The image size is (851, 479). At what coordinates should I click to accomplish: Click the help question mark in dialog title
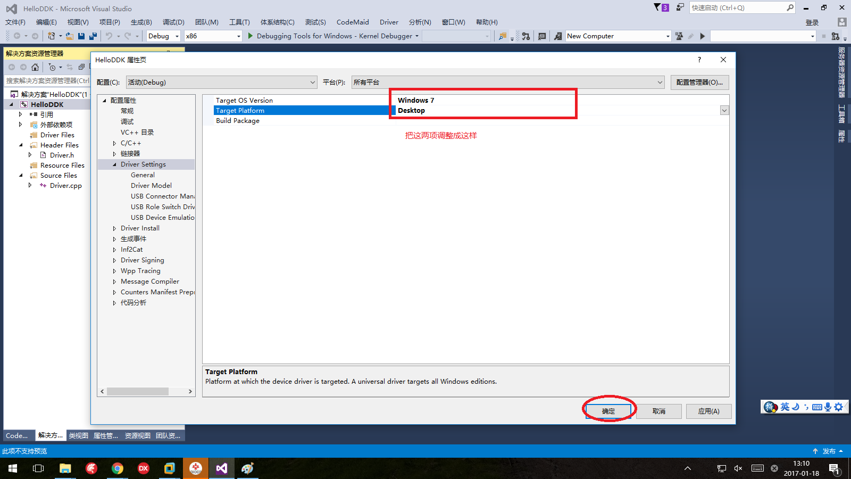(x=699, y=60)
